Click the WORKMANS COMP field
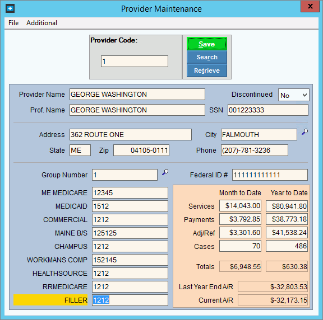This screenshot has height=320, width=323. click(x=130, y=260)
